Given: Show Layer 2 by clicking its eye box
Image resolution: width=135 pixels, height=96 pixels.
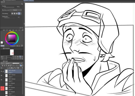Looking at the screenshot, I should 1,84.
